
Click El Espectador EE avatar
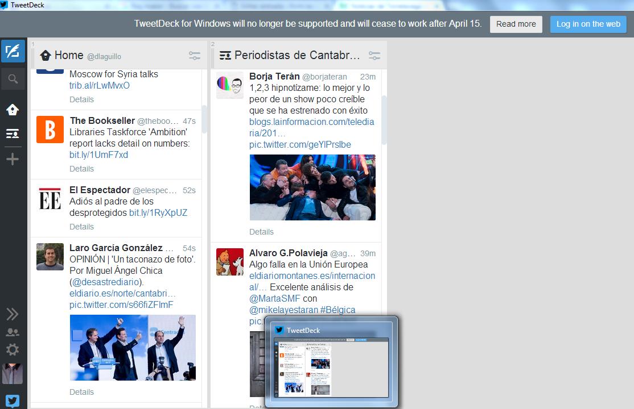[50, 199]
